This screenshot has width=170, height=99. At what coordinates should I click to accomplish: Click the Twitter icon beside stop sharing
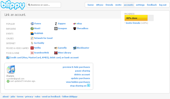point(88,85)
